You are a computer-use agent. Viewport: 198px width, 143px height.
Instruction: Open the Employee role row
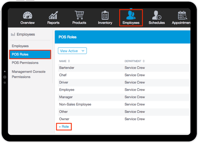pos(124,90)
